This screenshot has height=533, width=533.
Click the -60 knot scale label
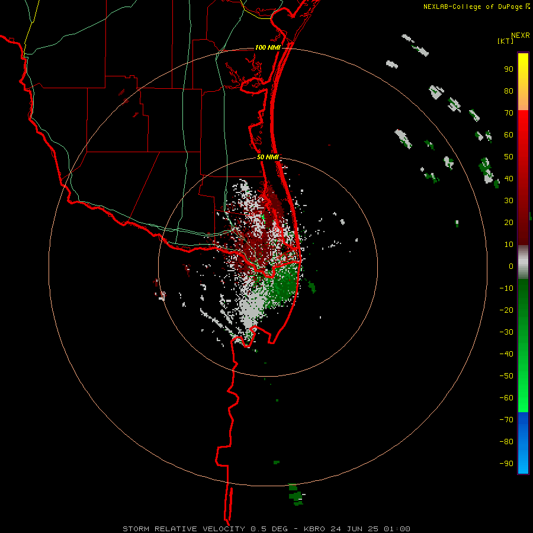coord(506,398)
